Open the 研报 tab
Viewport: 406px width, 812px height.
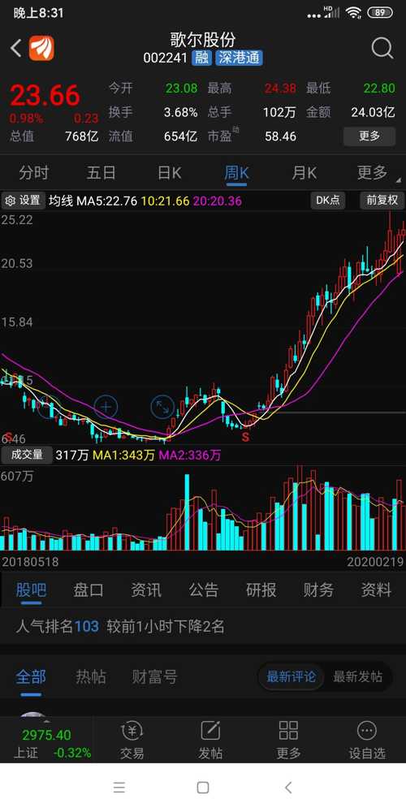coord(261,590)
